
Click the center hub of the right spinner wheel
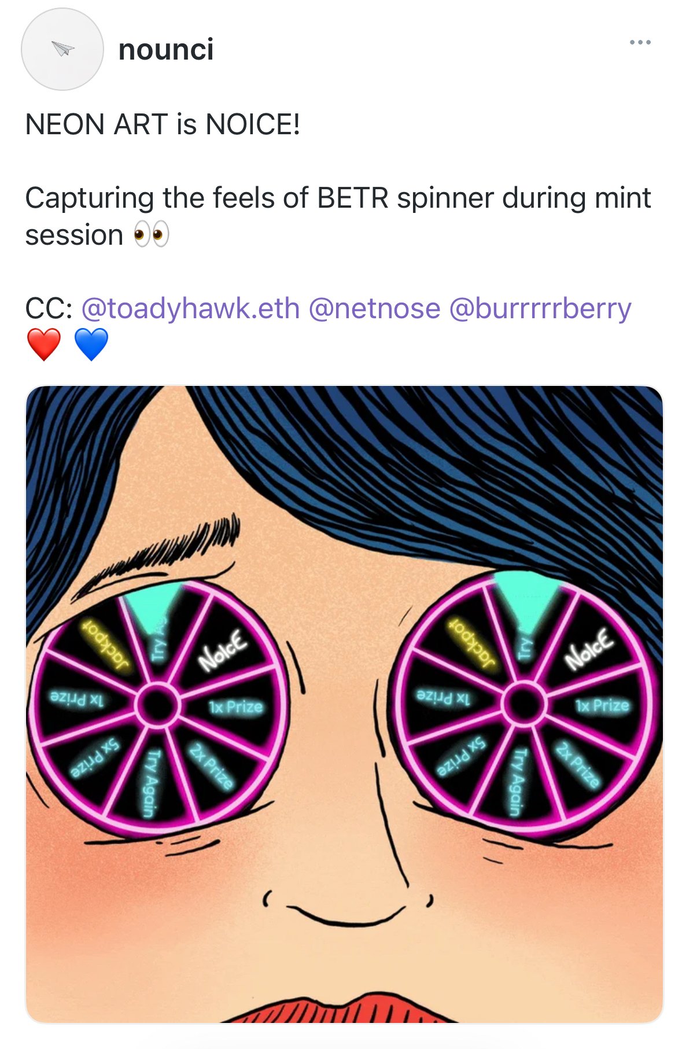pos(524,704)
